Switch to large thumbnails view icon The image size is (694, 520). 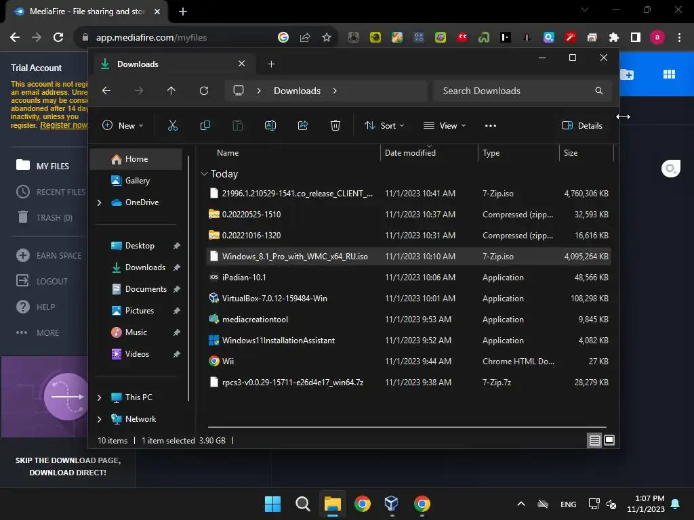[609, 440]
